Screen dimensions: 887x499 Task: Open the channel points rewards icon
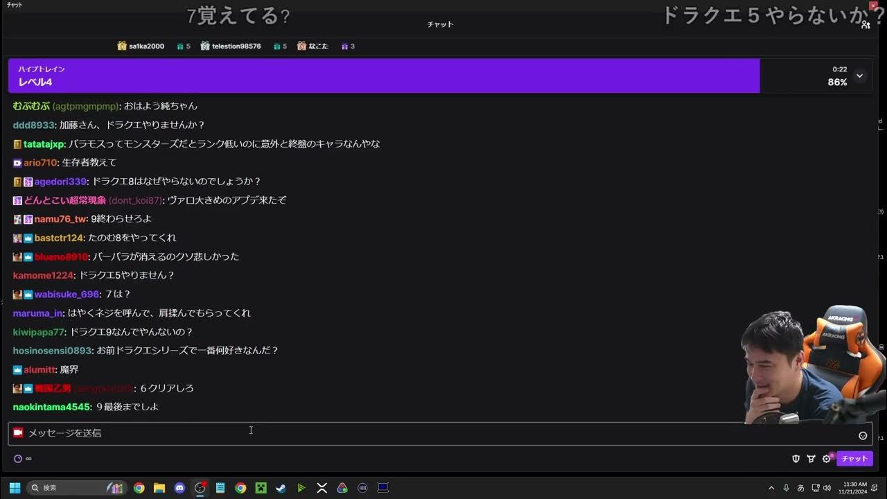811,459
